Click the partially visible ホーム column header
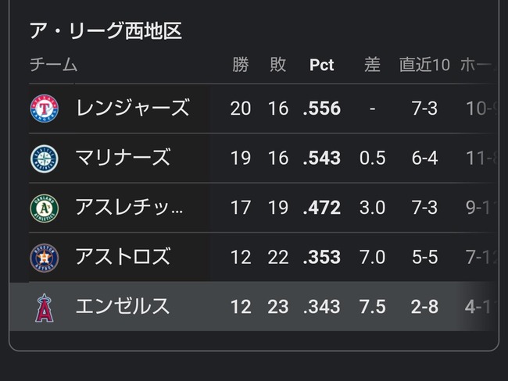Image resolution: width=508 pixels, height=381 pixels. 477,65
